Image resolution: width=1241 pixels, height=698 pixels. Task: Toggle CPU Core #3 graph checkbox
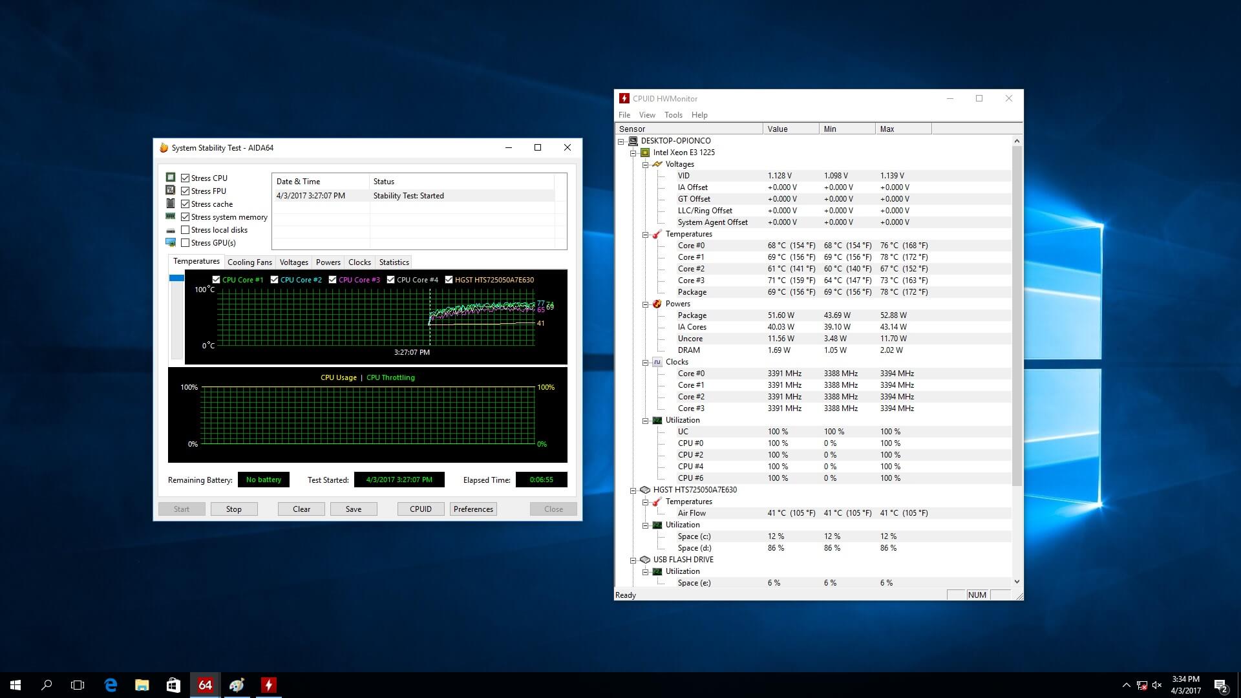pyautogui.click(x=332, y=279)
